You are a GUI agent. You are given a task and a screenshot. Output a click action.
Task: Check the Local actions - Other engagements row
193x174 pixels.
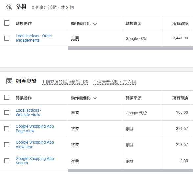(7, 38)
